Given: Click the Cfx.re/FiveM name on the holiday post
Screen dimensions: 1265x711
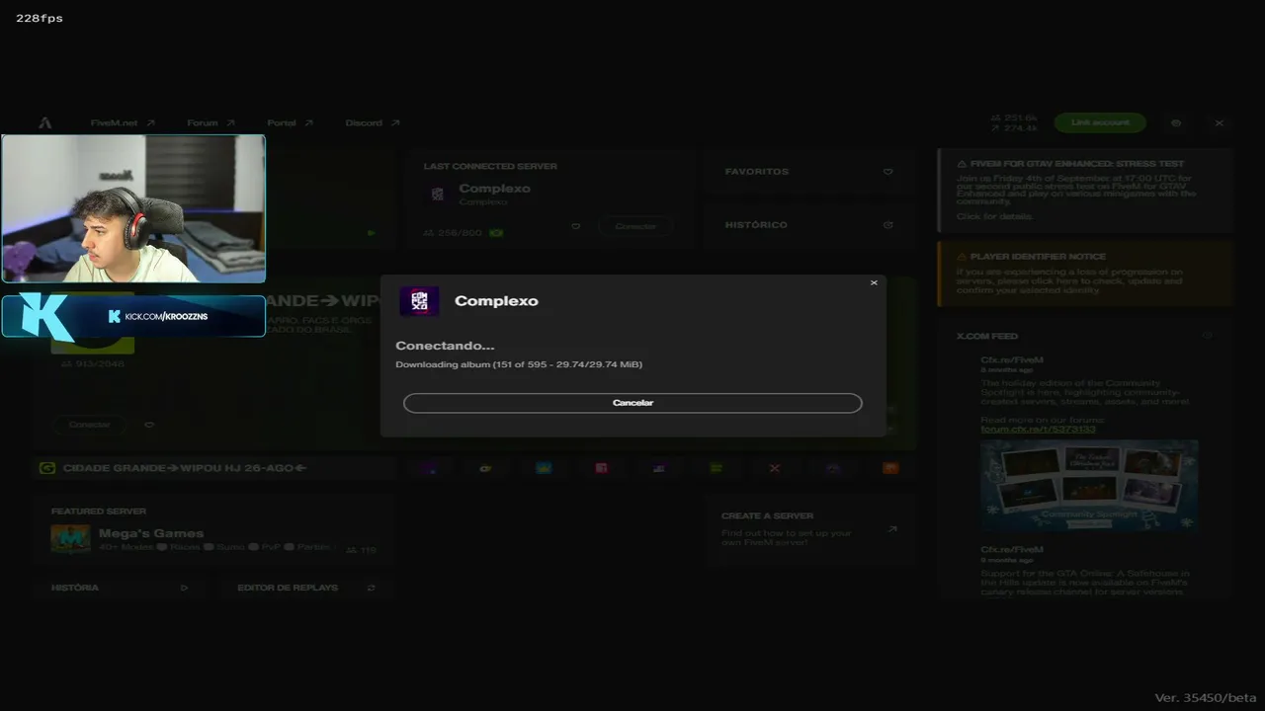Looking at the screenshot, I should (x=1012, y=360).
